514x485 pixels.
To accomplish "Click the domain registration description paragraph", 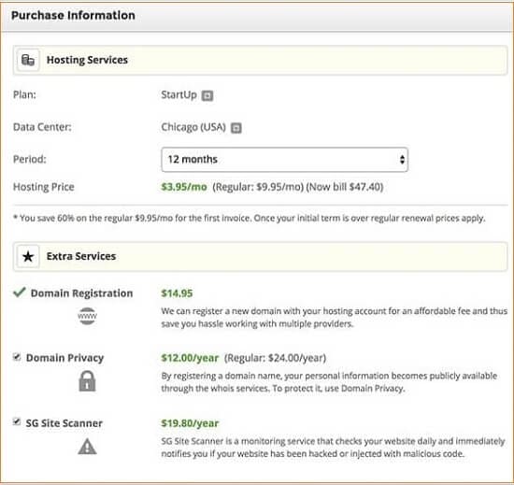I will tap(334, 318).
